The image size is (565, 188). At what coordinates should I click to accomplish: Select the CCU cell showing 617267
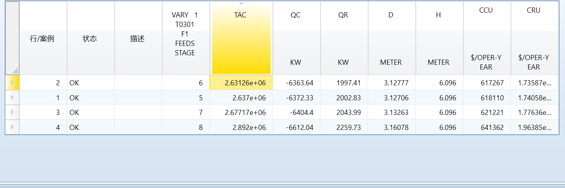[486, 83]
